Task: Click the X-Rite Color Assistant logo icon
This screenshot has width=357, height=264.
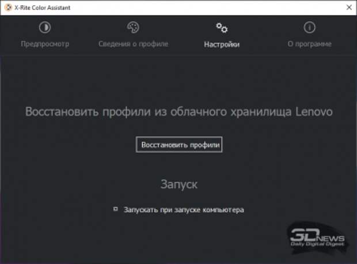Action: pos(8,7)
